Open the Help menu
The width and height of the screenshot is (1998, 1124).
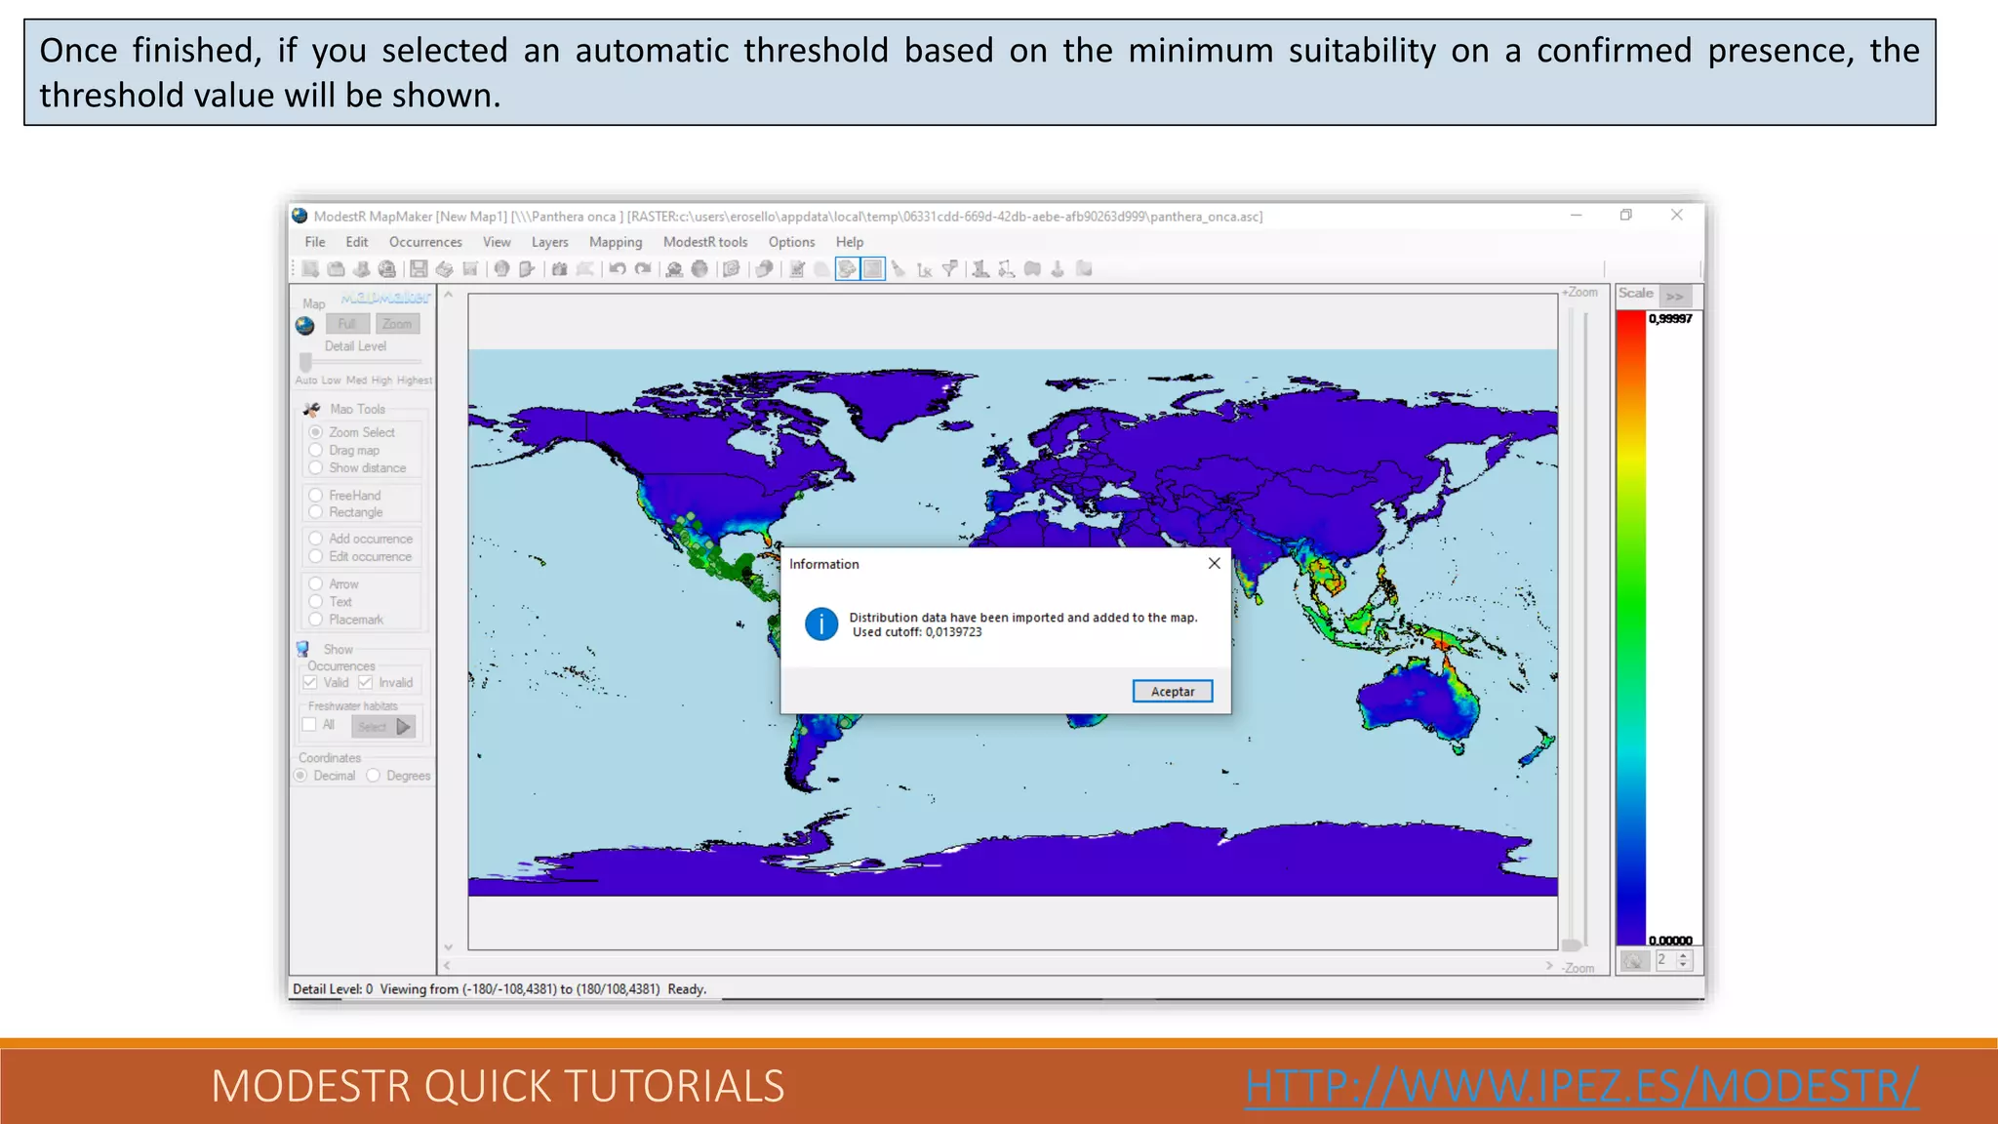tap(850, 242)
